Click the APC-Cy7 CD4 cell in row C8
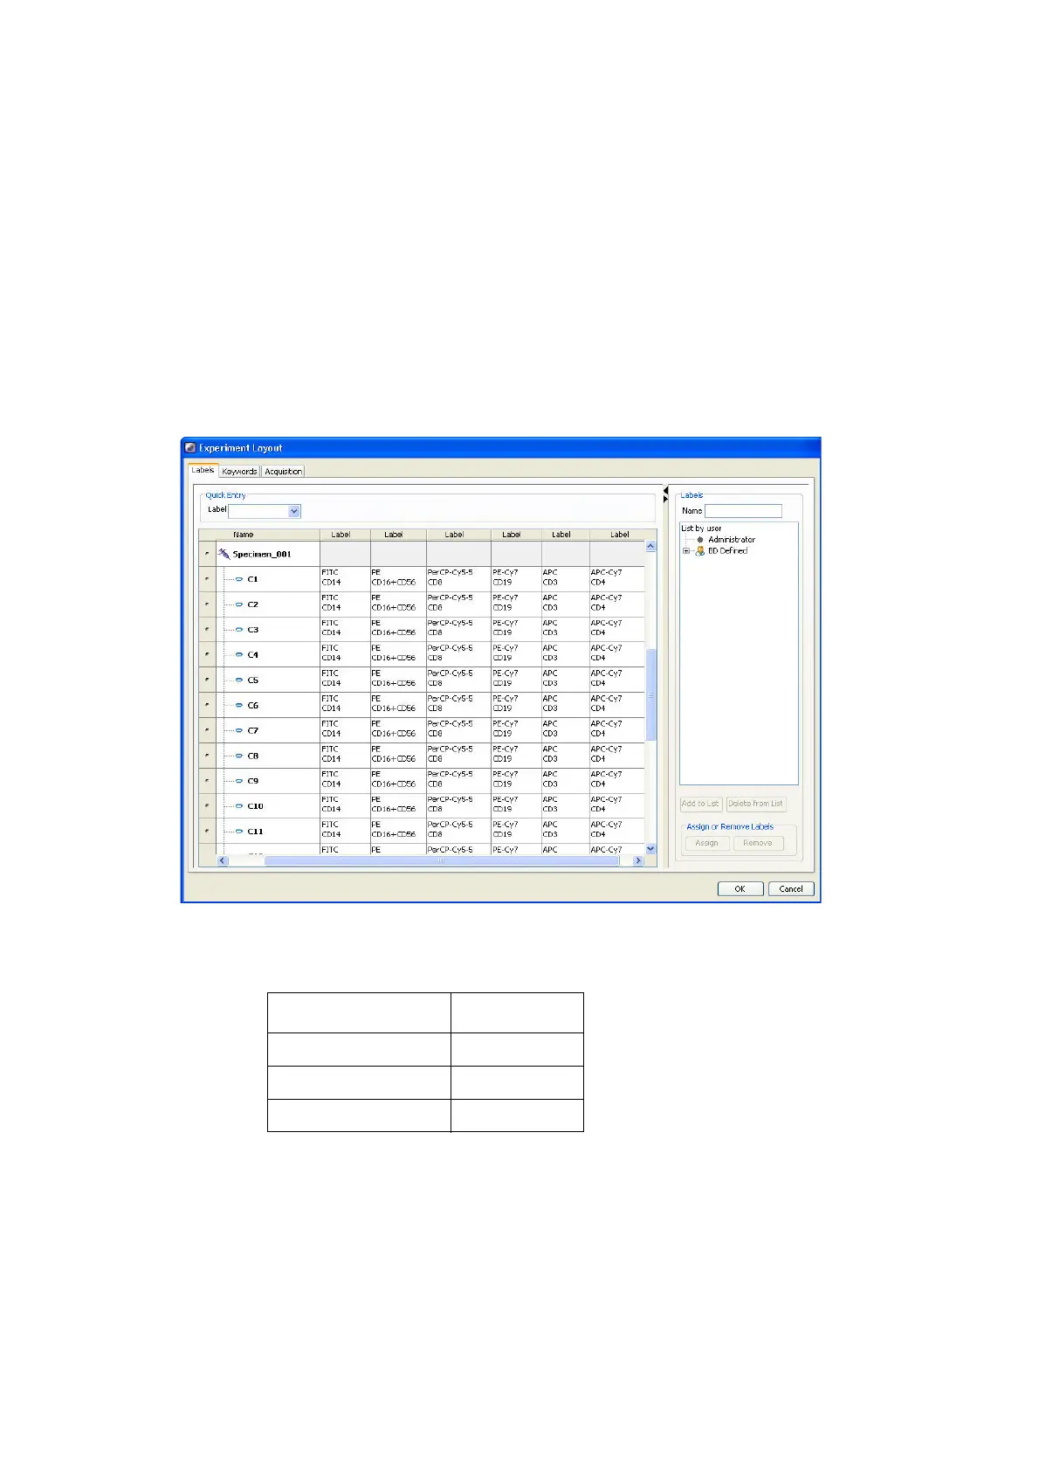Image resolution: width=1039 pixels, height=1471 pixels. tap(617, 755)
